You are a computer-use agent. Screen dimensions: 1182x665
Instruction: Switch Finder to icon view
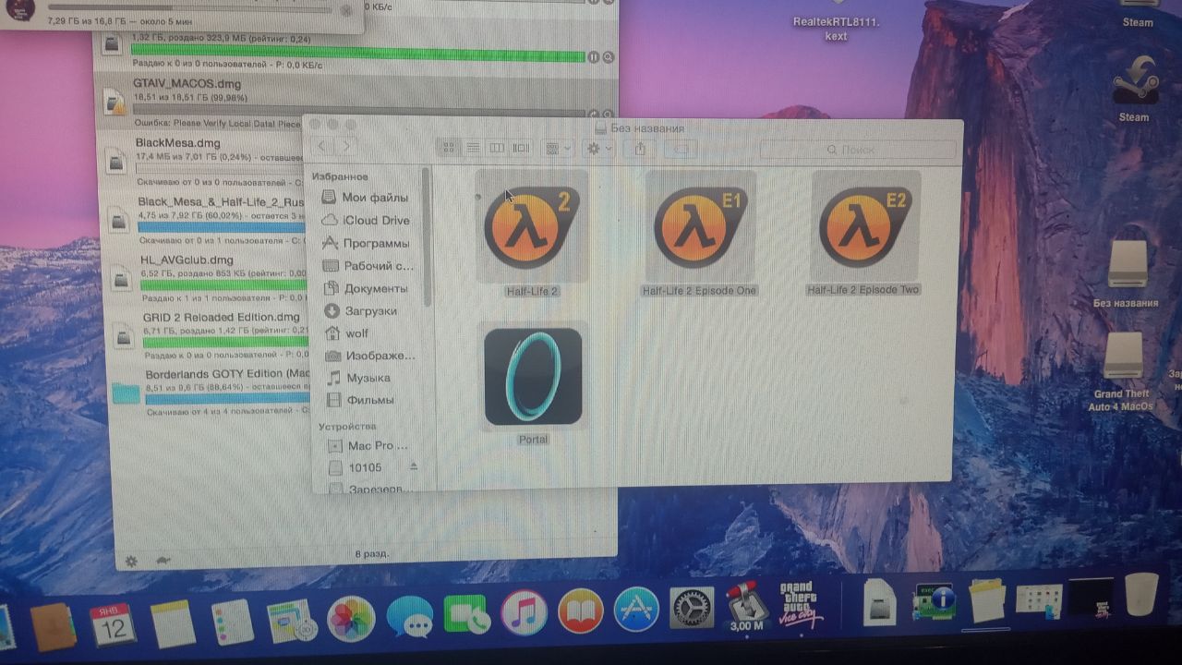[x=450, y=147]
